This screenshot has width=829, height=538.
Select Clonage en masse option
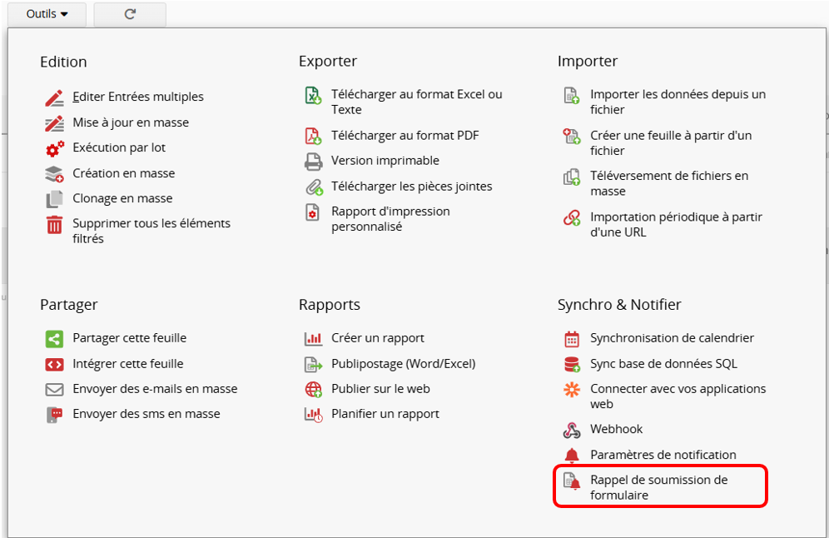pyautogui.click(x=122, y=198)
